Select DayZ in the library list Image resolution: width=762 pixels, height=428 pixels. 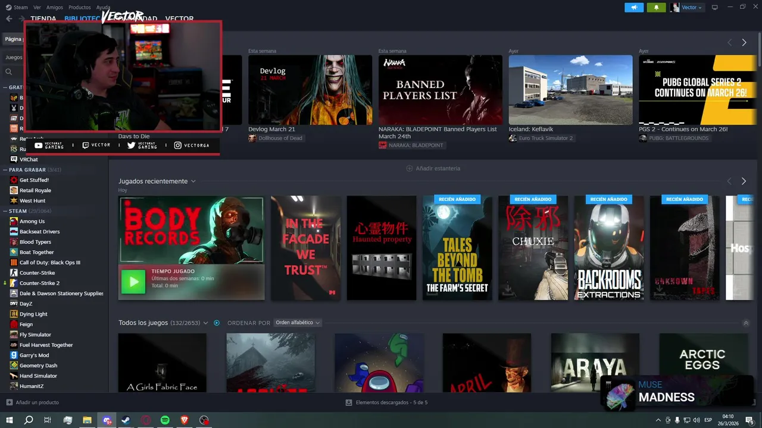26,304
